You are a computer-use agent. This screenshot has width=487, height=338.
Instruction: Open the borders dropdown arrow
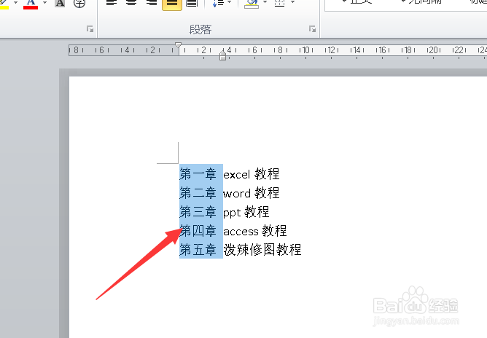click(292, 2)
